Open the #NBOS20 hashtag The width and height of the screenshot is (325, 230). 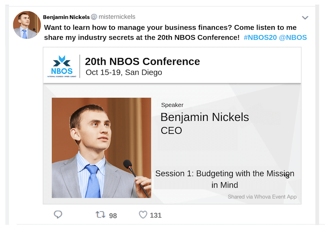(259, 37)
